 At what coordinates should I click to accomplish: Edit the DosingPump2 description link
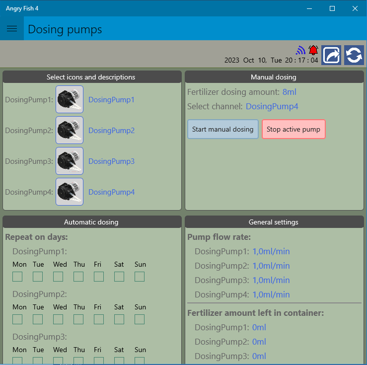point(111,130)
